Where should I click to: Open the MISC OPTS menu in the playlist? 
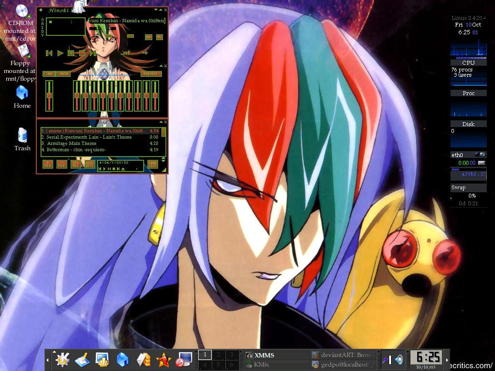[90, 165]
